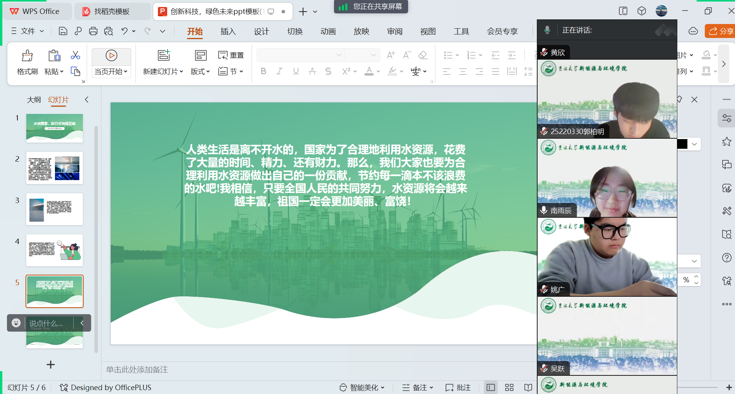Click the scissors Cut icon
Image resolution: width=735 pixels, height=394 pixels.
75,55
